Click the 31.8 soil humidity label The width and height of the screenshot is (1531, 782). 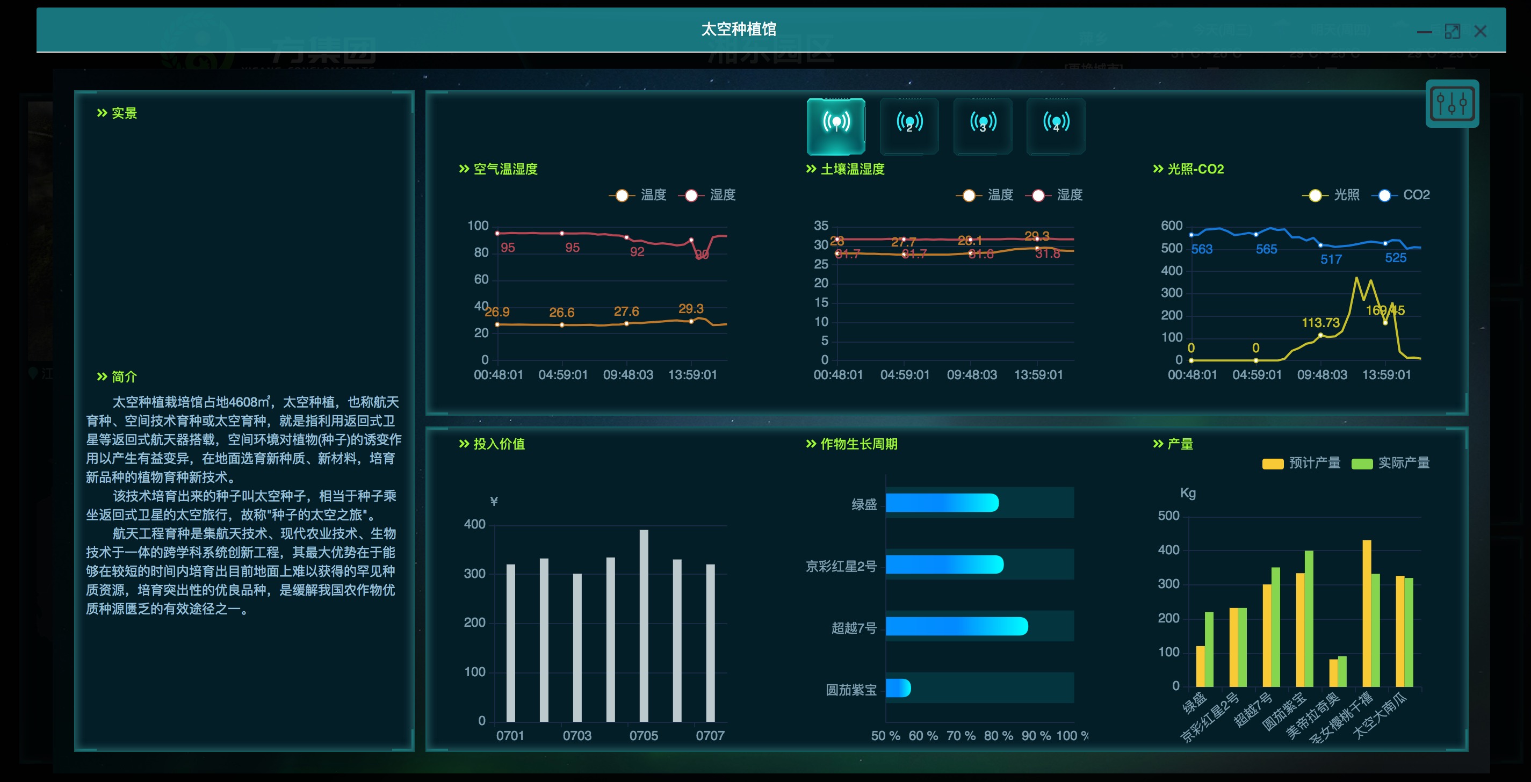1048,254
